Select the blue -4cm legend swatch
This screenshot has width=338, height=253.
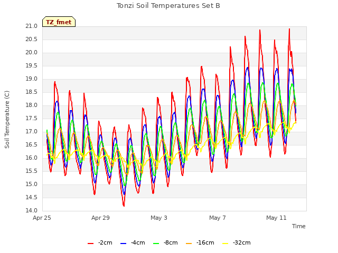pos(123,244)
